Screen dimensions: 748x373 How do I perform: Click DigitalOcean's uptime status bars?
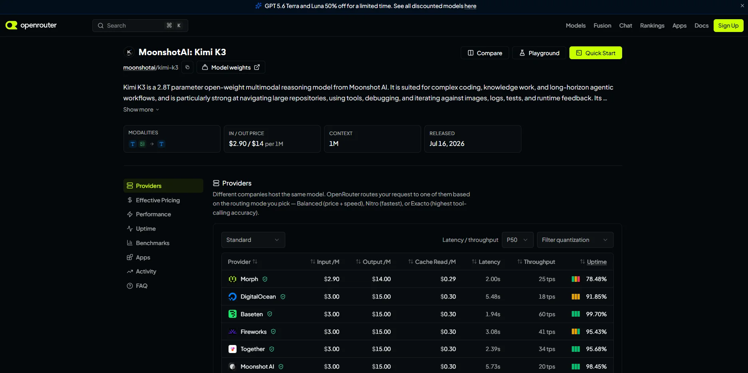[x=576, y=297]
